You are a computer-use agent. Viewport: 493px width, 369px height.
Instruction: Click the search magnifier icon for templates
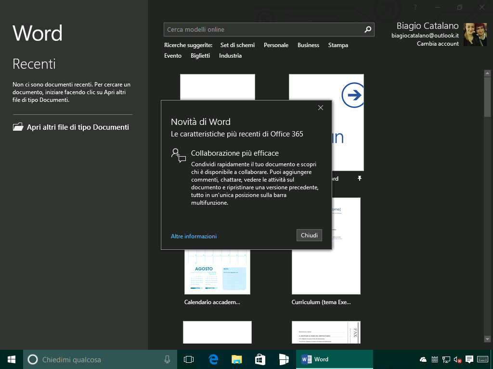tap(367, 29)
